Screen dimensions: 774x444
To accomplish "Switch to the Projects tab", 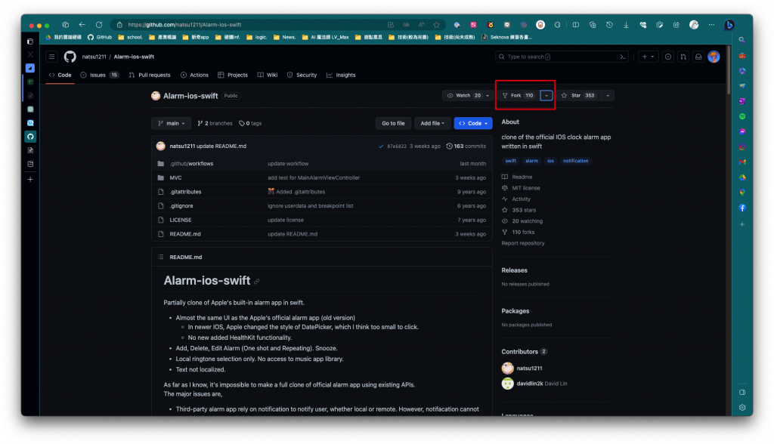I will pyautogui.click(x=233, y=75).
